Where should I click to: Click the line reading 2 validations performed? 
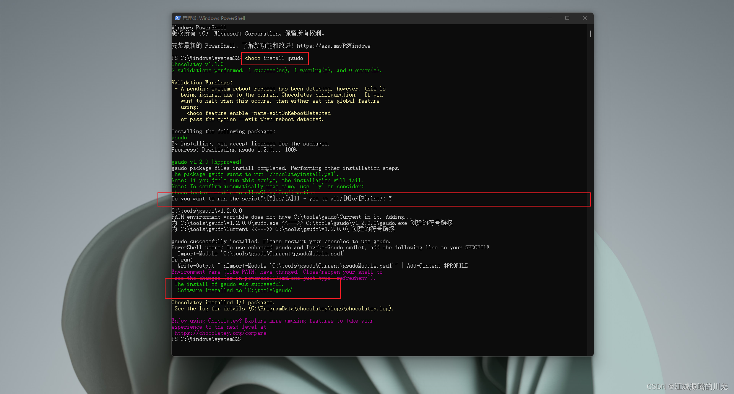276,70
